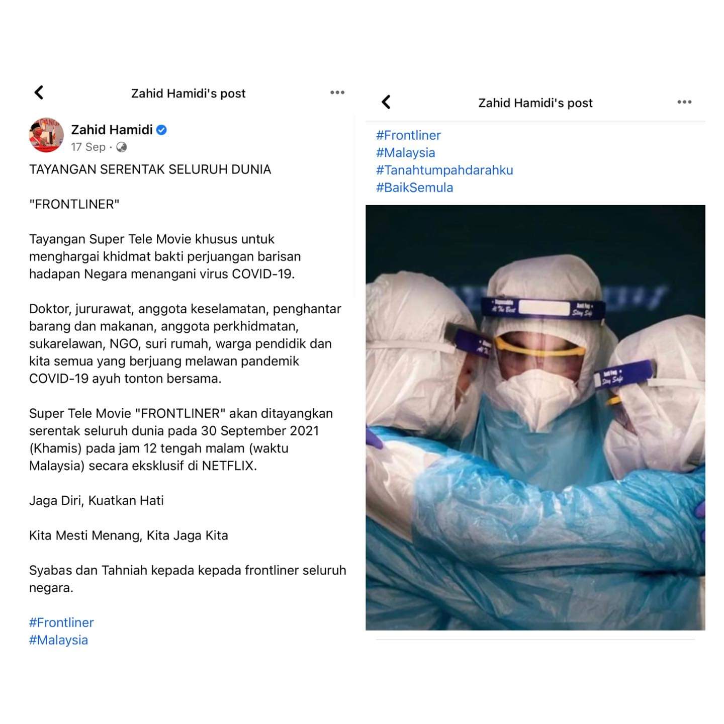Click 'TAYANGAN SERENTAK SELURUH DUNIA' post text
Viewport: 724px width, 724px height.
point(150,169)
